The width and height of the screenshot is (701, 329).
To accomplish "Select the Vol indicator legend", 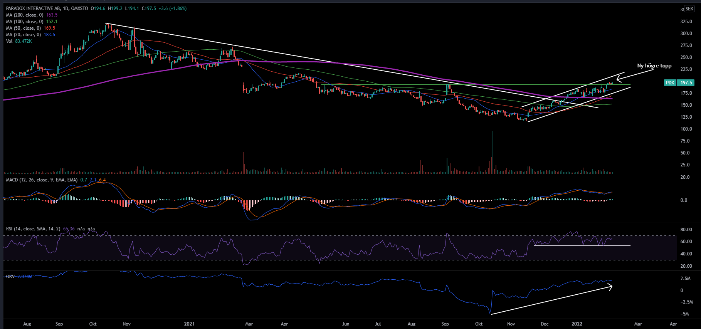I will (9, 41).
